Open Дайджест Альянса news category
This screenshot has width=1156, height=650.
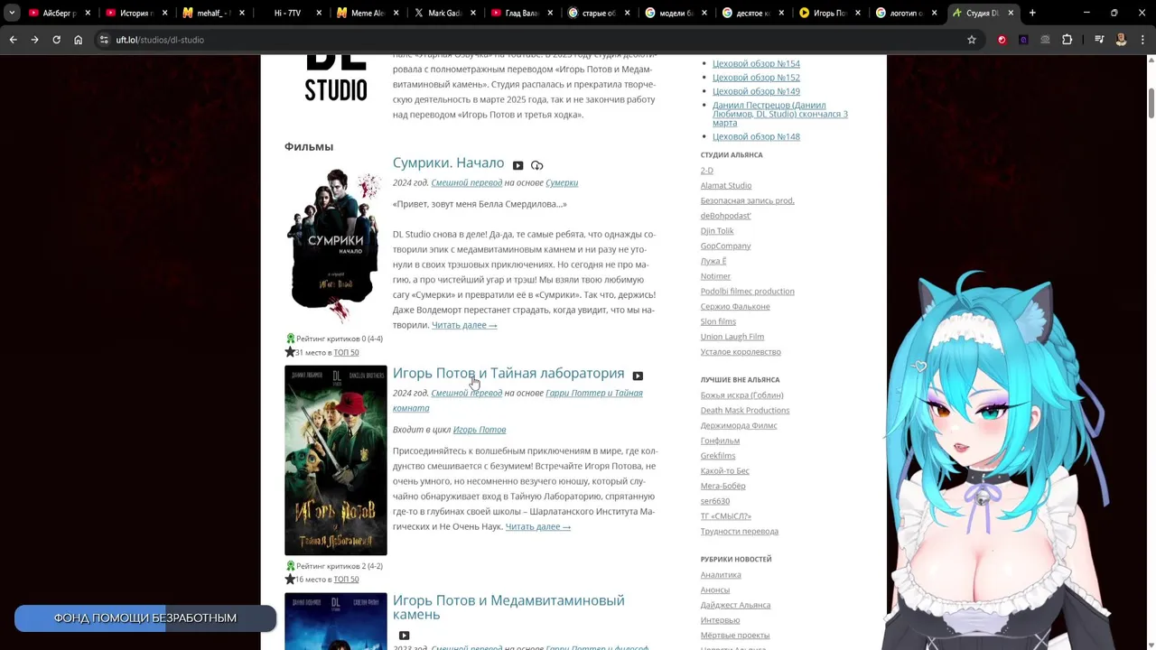735,606
